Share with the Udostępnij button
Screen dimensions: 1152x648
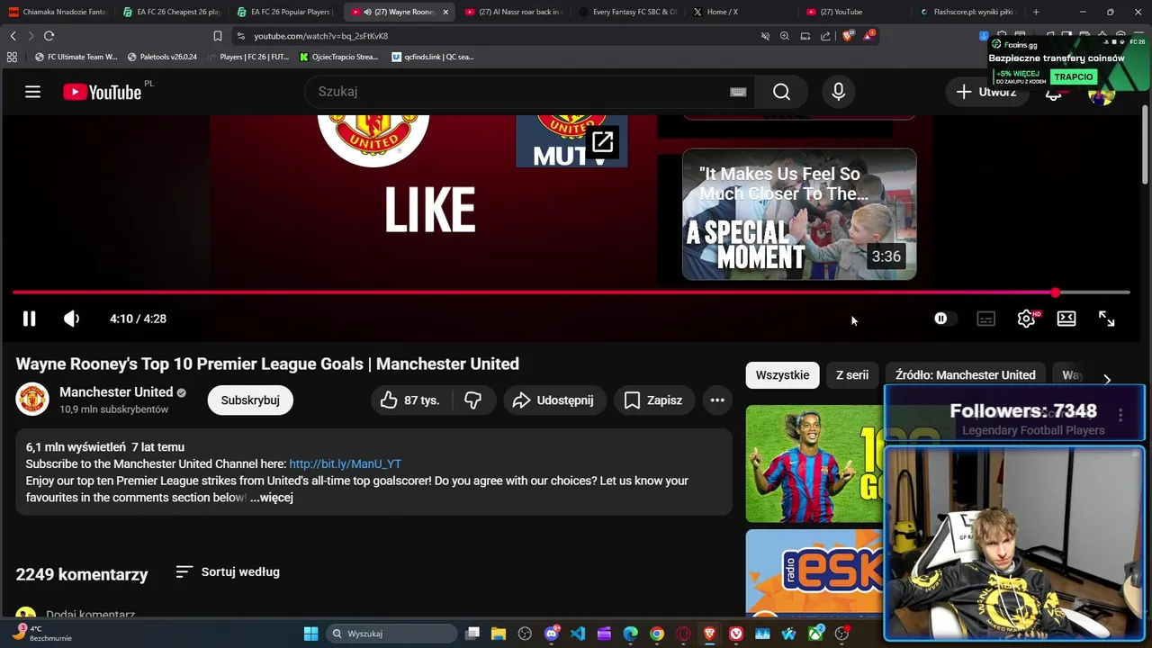click(x=554, y=400)
